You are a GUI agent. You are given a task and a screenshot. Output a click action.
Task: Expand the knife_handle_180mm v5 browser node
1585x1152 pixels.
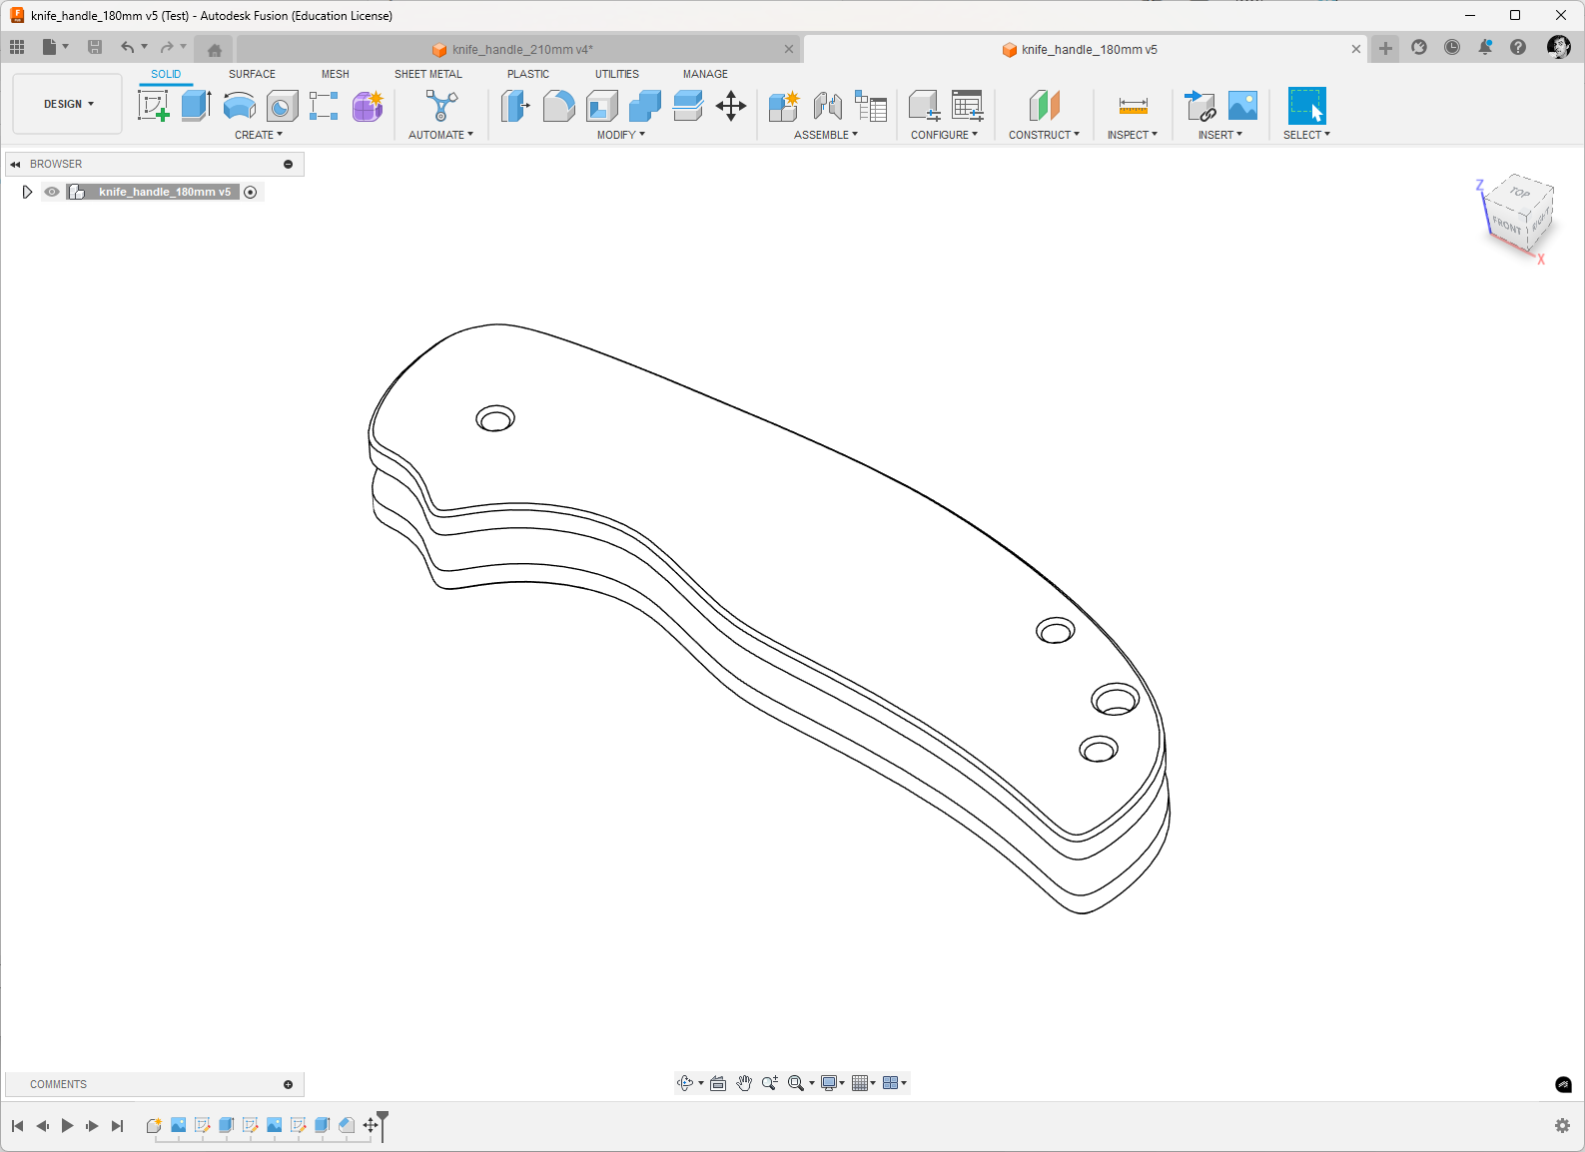coord(27,192)
